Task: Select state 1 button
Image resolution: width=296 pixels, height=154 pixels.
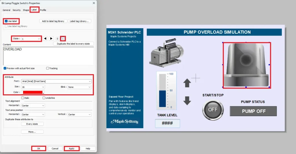Action: click(63, 38)
